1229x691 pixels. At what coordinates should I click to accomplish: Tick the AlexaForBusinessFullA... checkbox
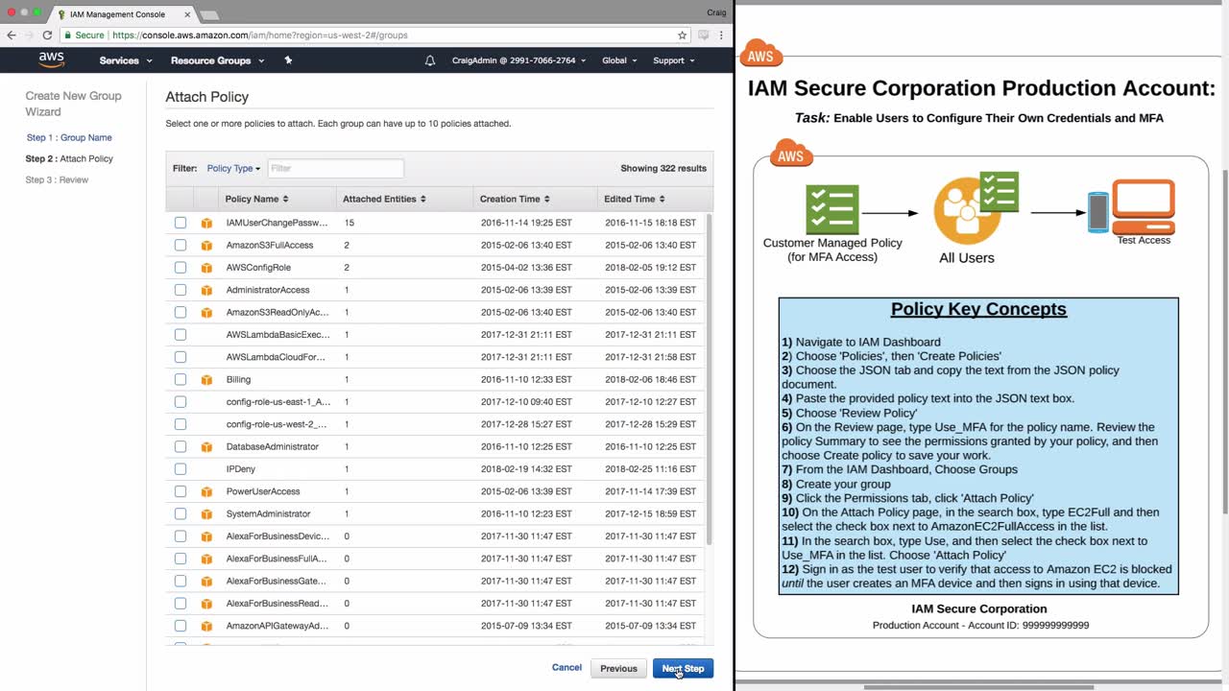pos(181,559)
